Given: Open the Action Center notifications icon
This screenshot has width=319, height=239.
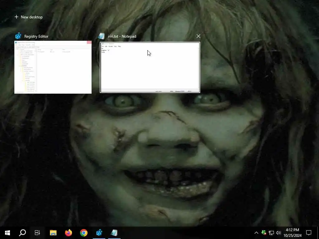Looking at the screenshot, I should pyautogui.click(x=309, y=233).
